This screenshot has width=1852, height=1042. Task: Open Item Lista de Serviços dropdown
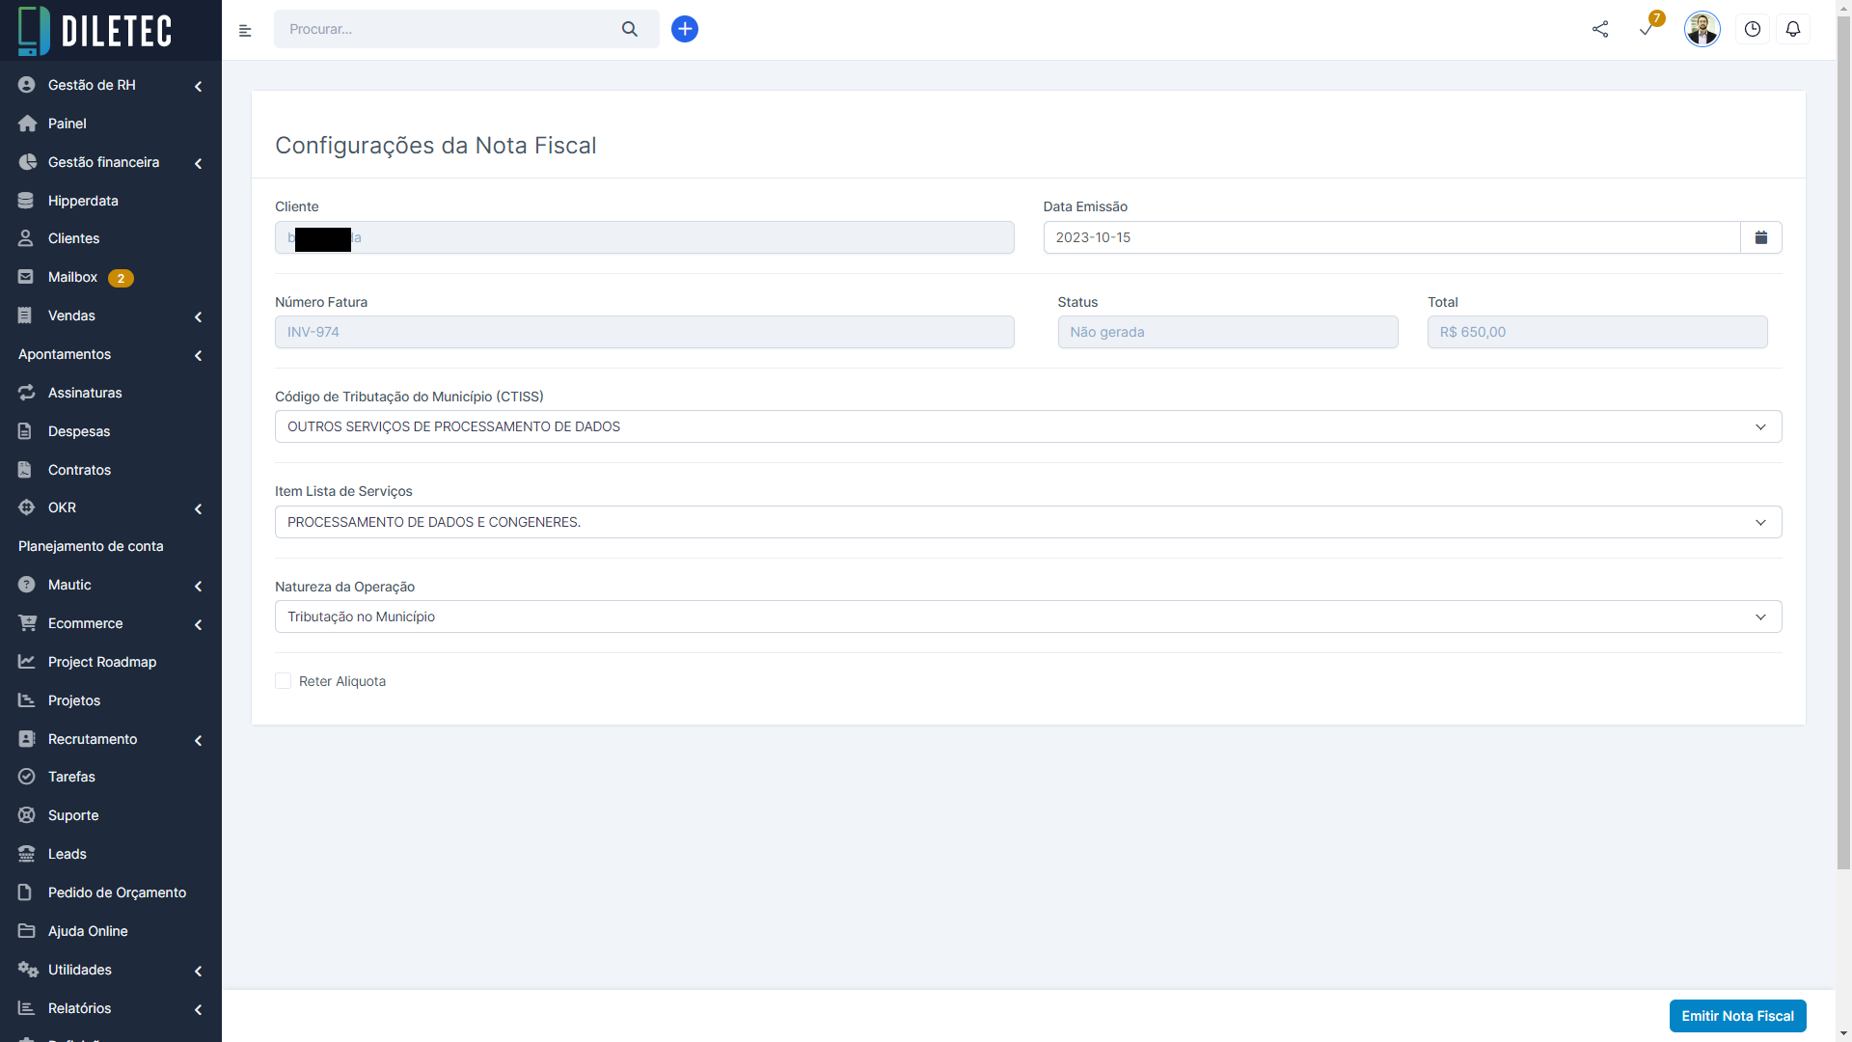click(1027, 522)
